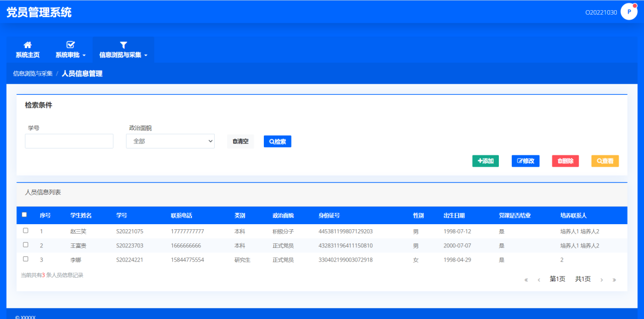Click the name 王富贵

click(79, 246)
